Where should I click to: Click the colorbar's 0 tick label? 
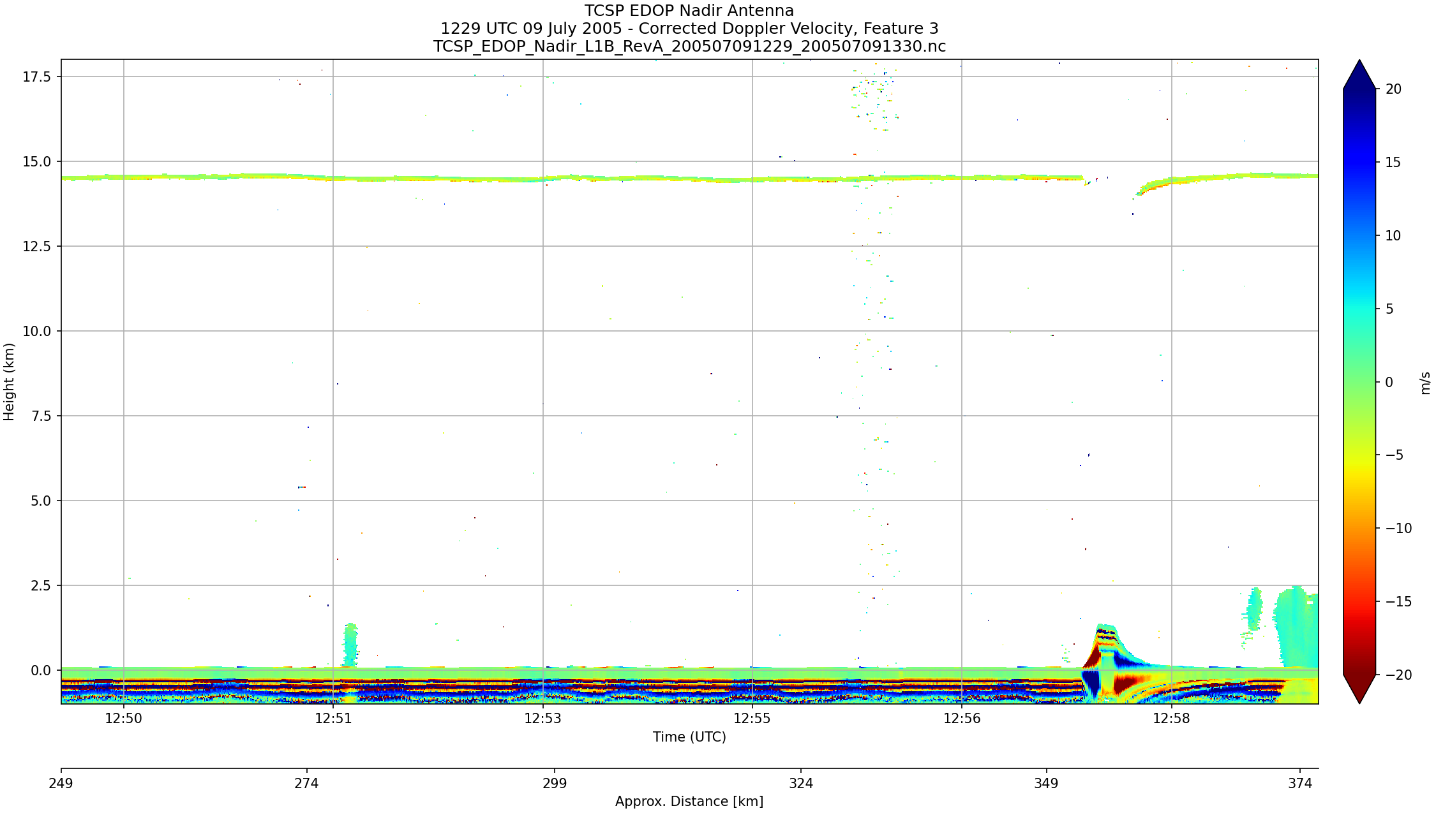[1389, 383]
